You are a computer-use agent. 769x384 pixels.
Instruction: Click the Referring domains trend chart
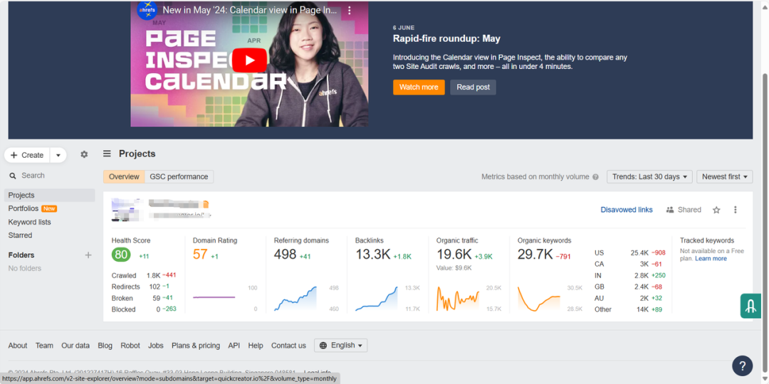coord(295,298)
